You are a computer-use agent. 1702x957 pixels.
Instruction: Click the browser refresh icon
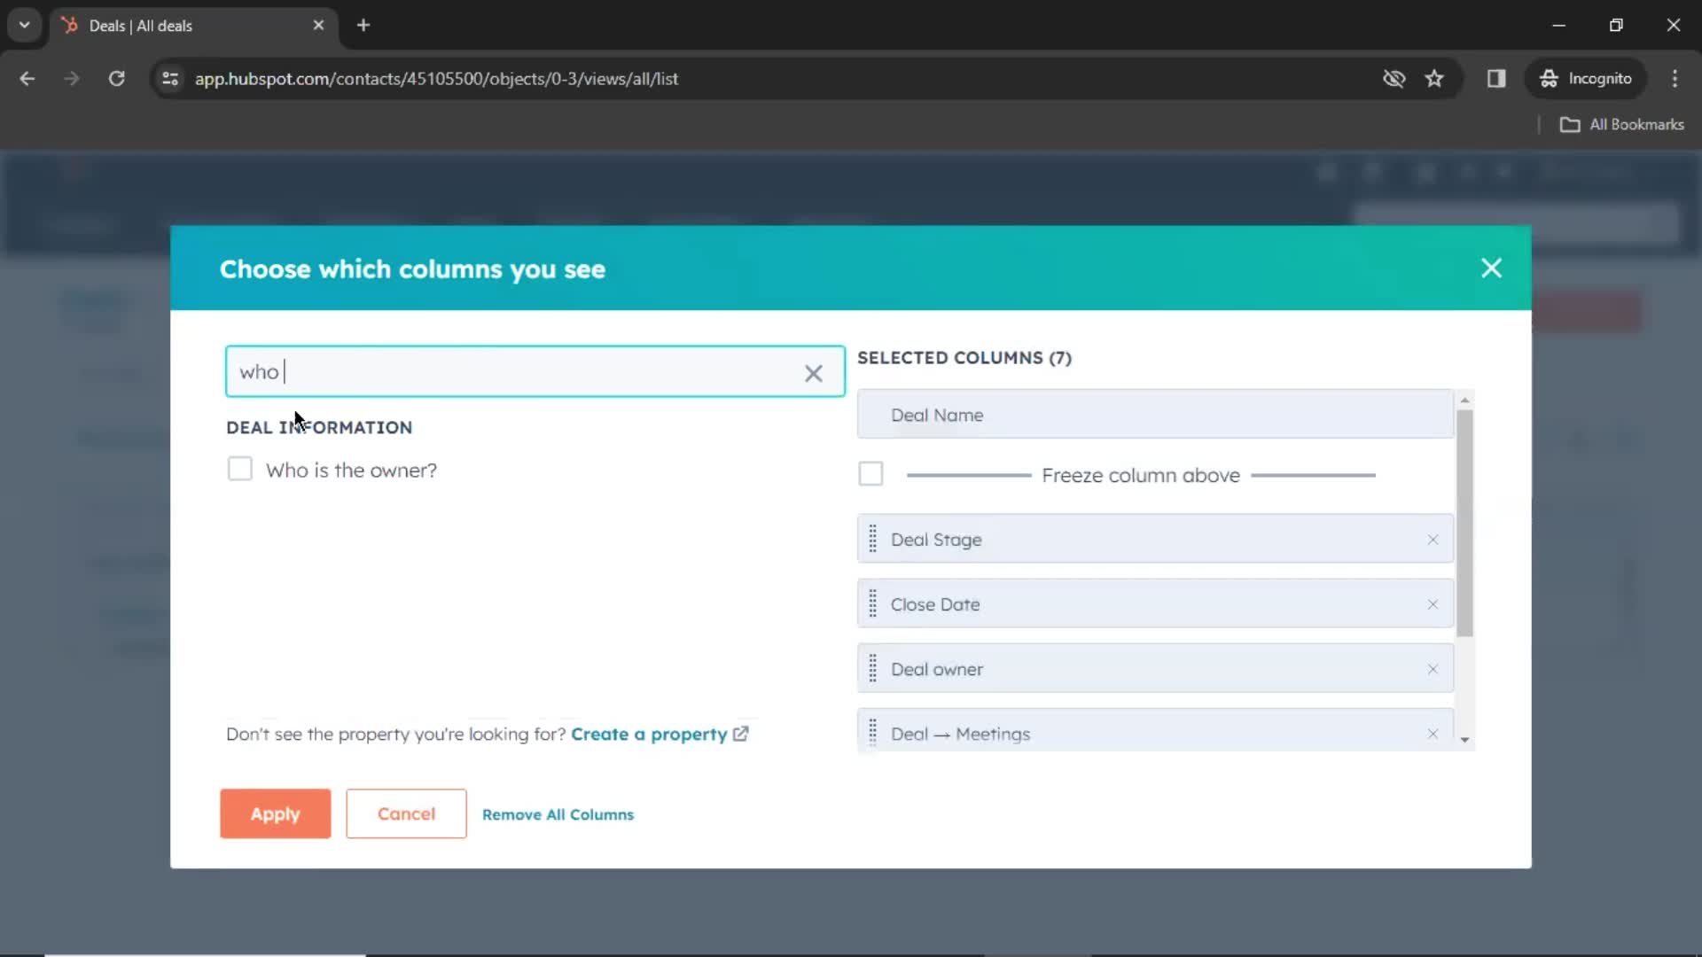117,78
